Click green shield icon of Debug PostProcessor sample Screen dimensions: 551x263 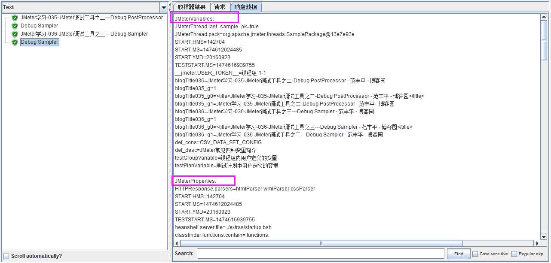click(15, 18)
